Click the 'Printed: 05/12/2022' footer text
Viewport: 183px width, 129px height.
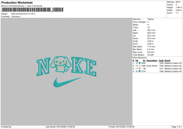(x=121, y=127)
